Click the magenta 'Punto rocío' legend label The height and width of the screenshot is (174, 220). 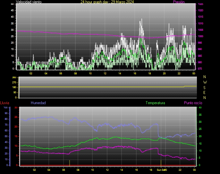193,103
